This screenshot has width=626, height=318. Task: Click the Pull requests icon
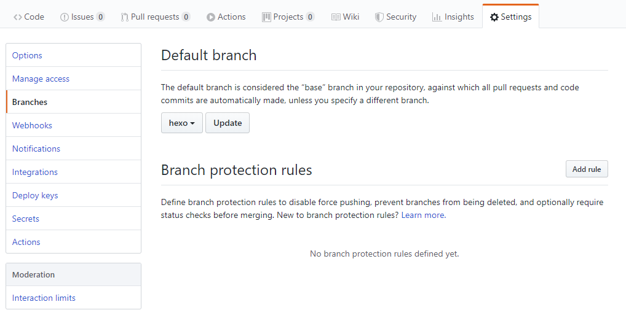[124, 17]
